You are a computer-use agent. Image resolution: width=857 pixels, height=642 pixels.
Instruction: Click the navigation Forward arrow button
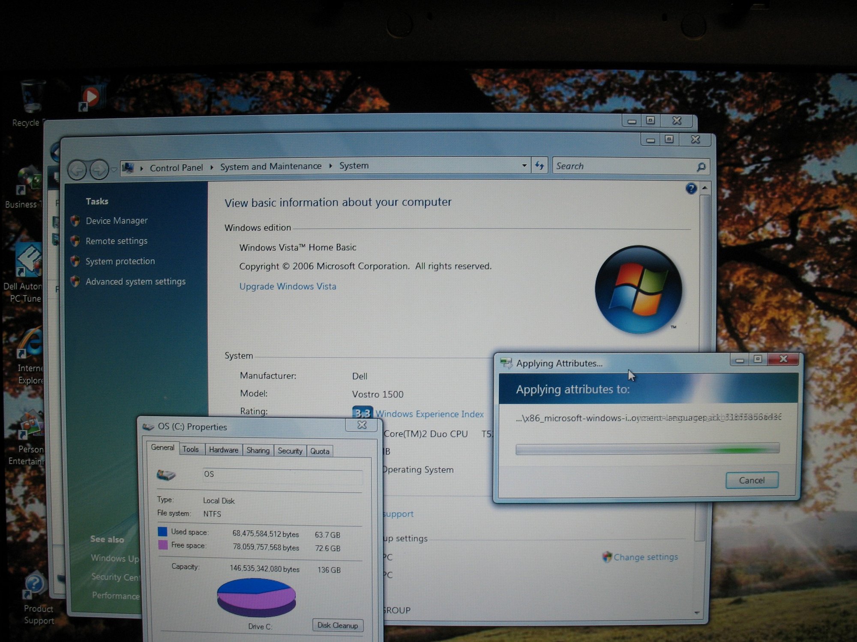tap(99, 170)
